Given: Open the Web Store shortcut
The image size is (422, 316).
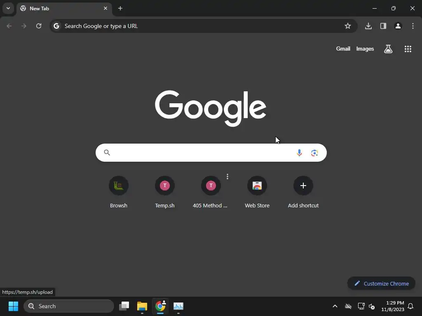Looking at the screenshot, I should 257,192.
